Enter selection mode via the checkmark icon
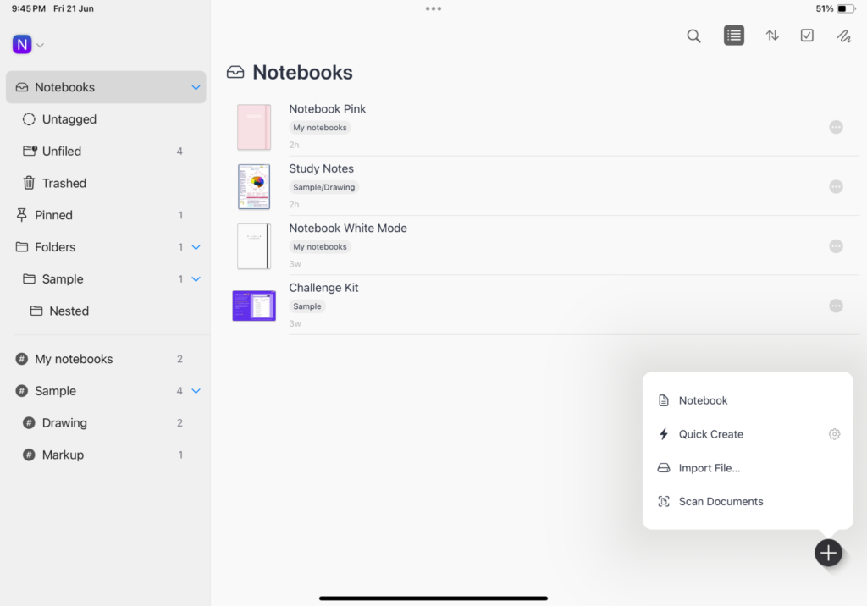Screen dimensions: 867x606 pos(806,36)
